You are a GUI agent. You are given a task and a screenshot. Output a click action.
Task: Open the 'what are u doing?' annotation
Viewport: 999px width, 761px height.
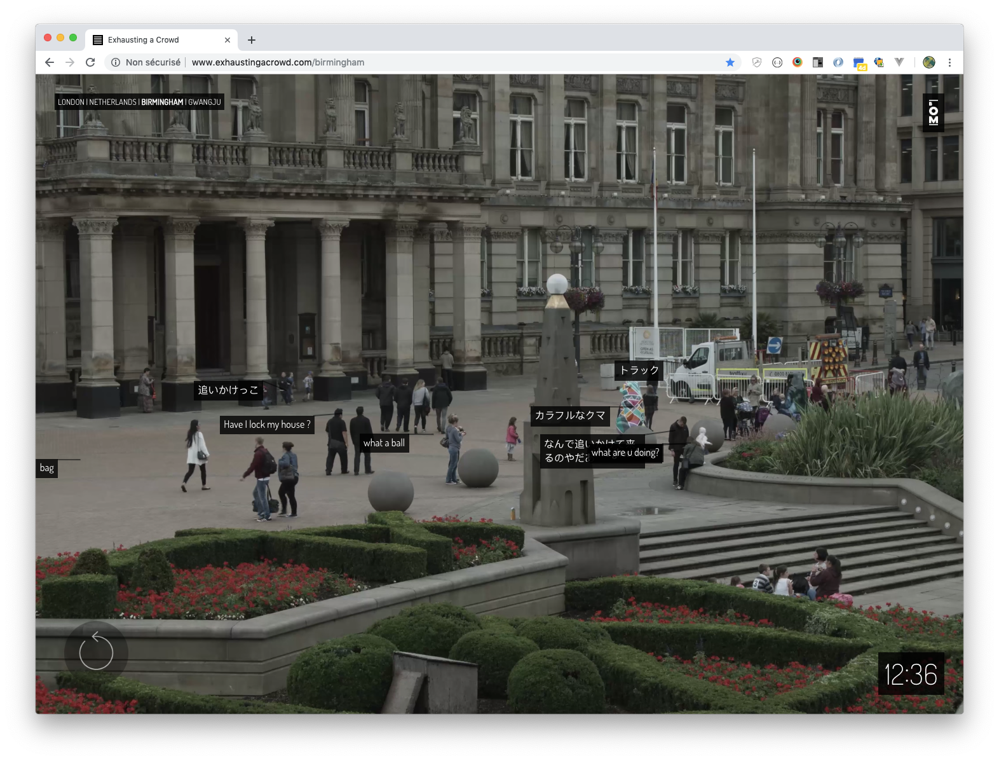tap(625, 453)
